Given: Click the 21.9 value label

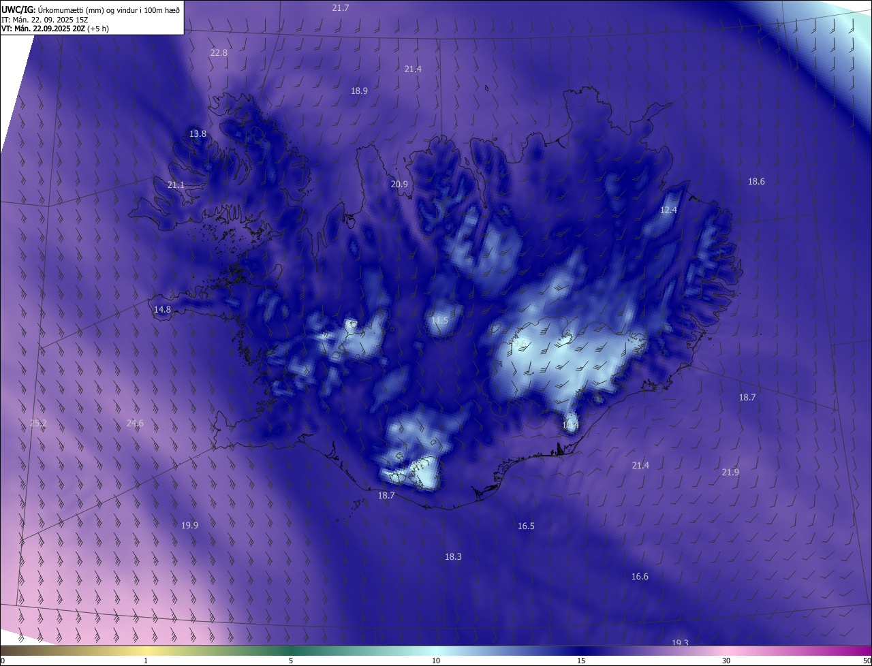Looking at the screenshot, I should (730, 472).
